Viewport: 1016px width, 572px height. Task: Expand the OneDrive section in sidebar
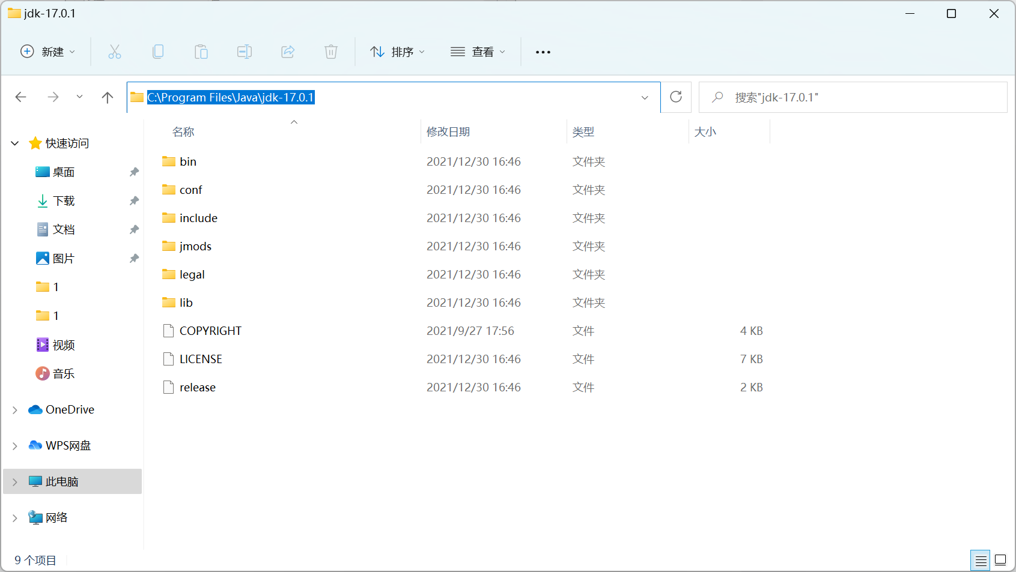click(14, 409)
